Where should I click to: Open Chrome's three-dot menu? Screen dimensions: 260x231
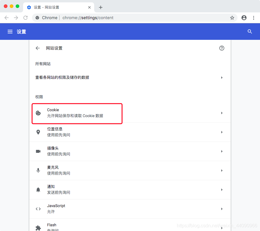(x=254, y=18)
